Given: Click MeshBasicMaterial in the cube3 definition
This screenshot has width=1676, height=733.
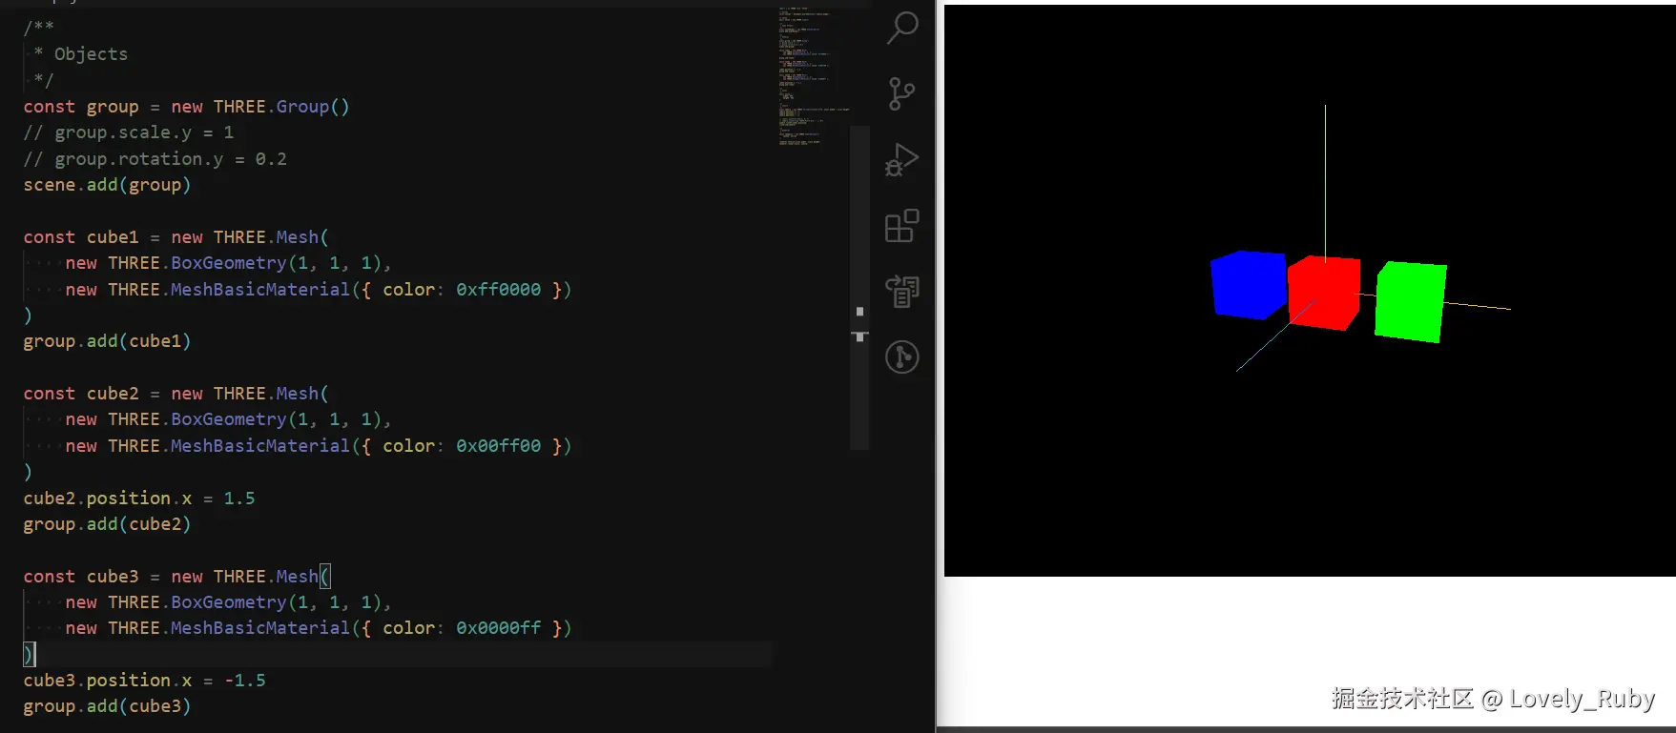Looking at the screenshot, I should [x=260, y=628].
